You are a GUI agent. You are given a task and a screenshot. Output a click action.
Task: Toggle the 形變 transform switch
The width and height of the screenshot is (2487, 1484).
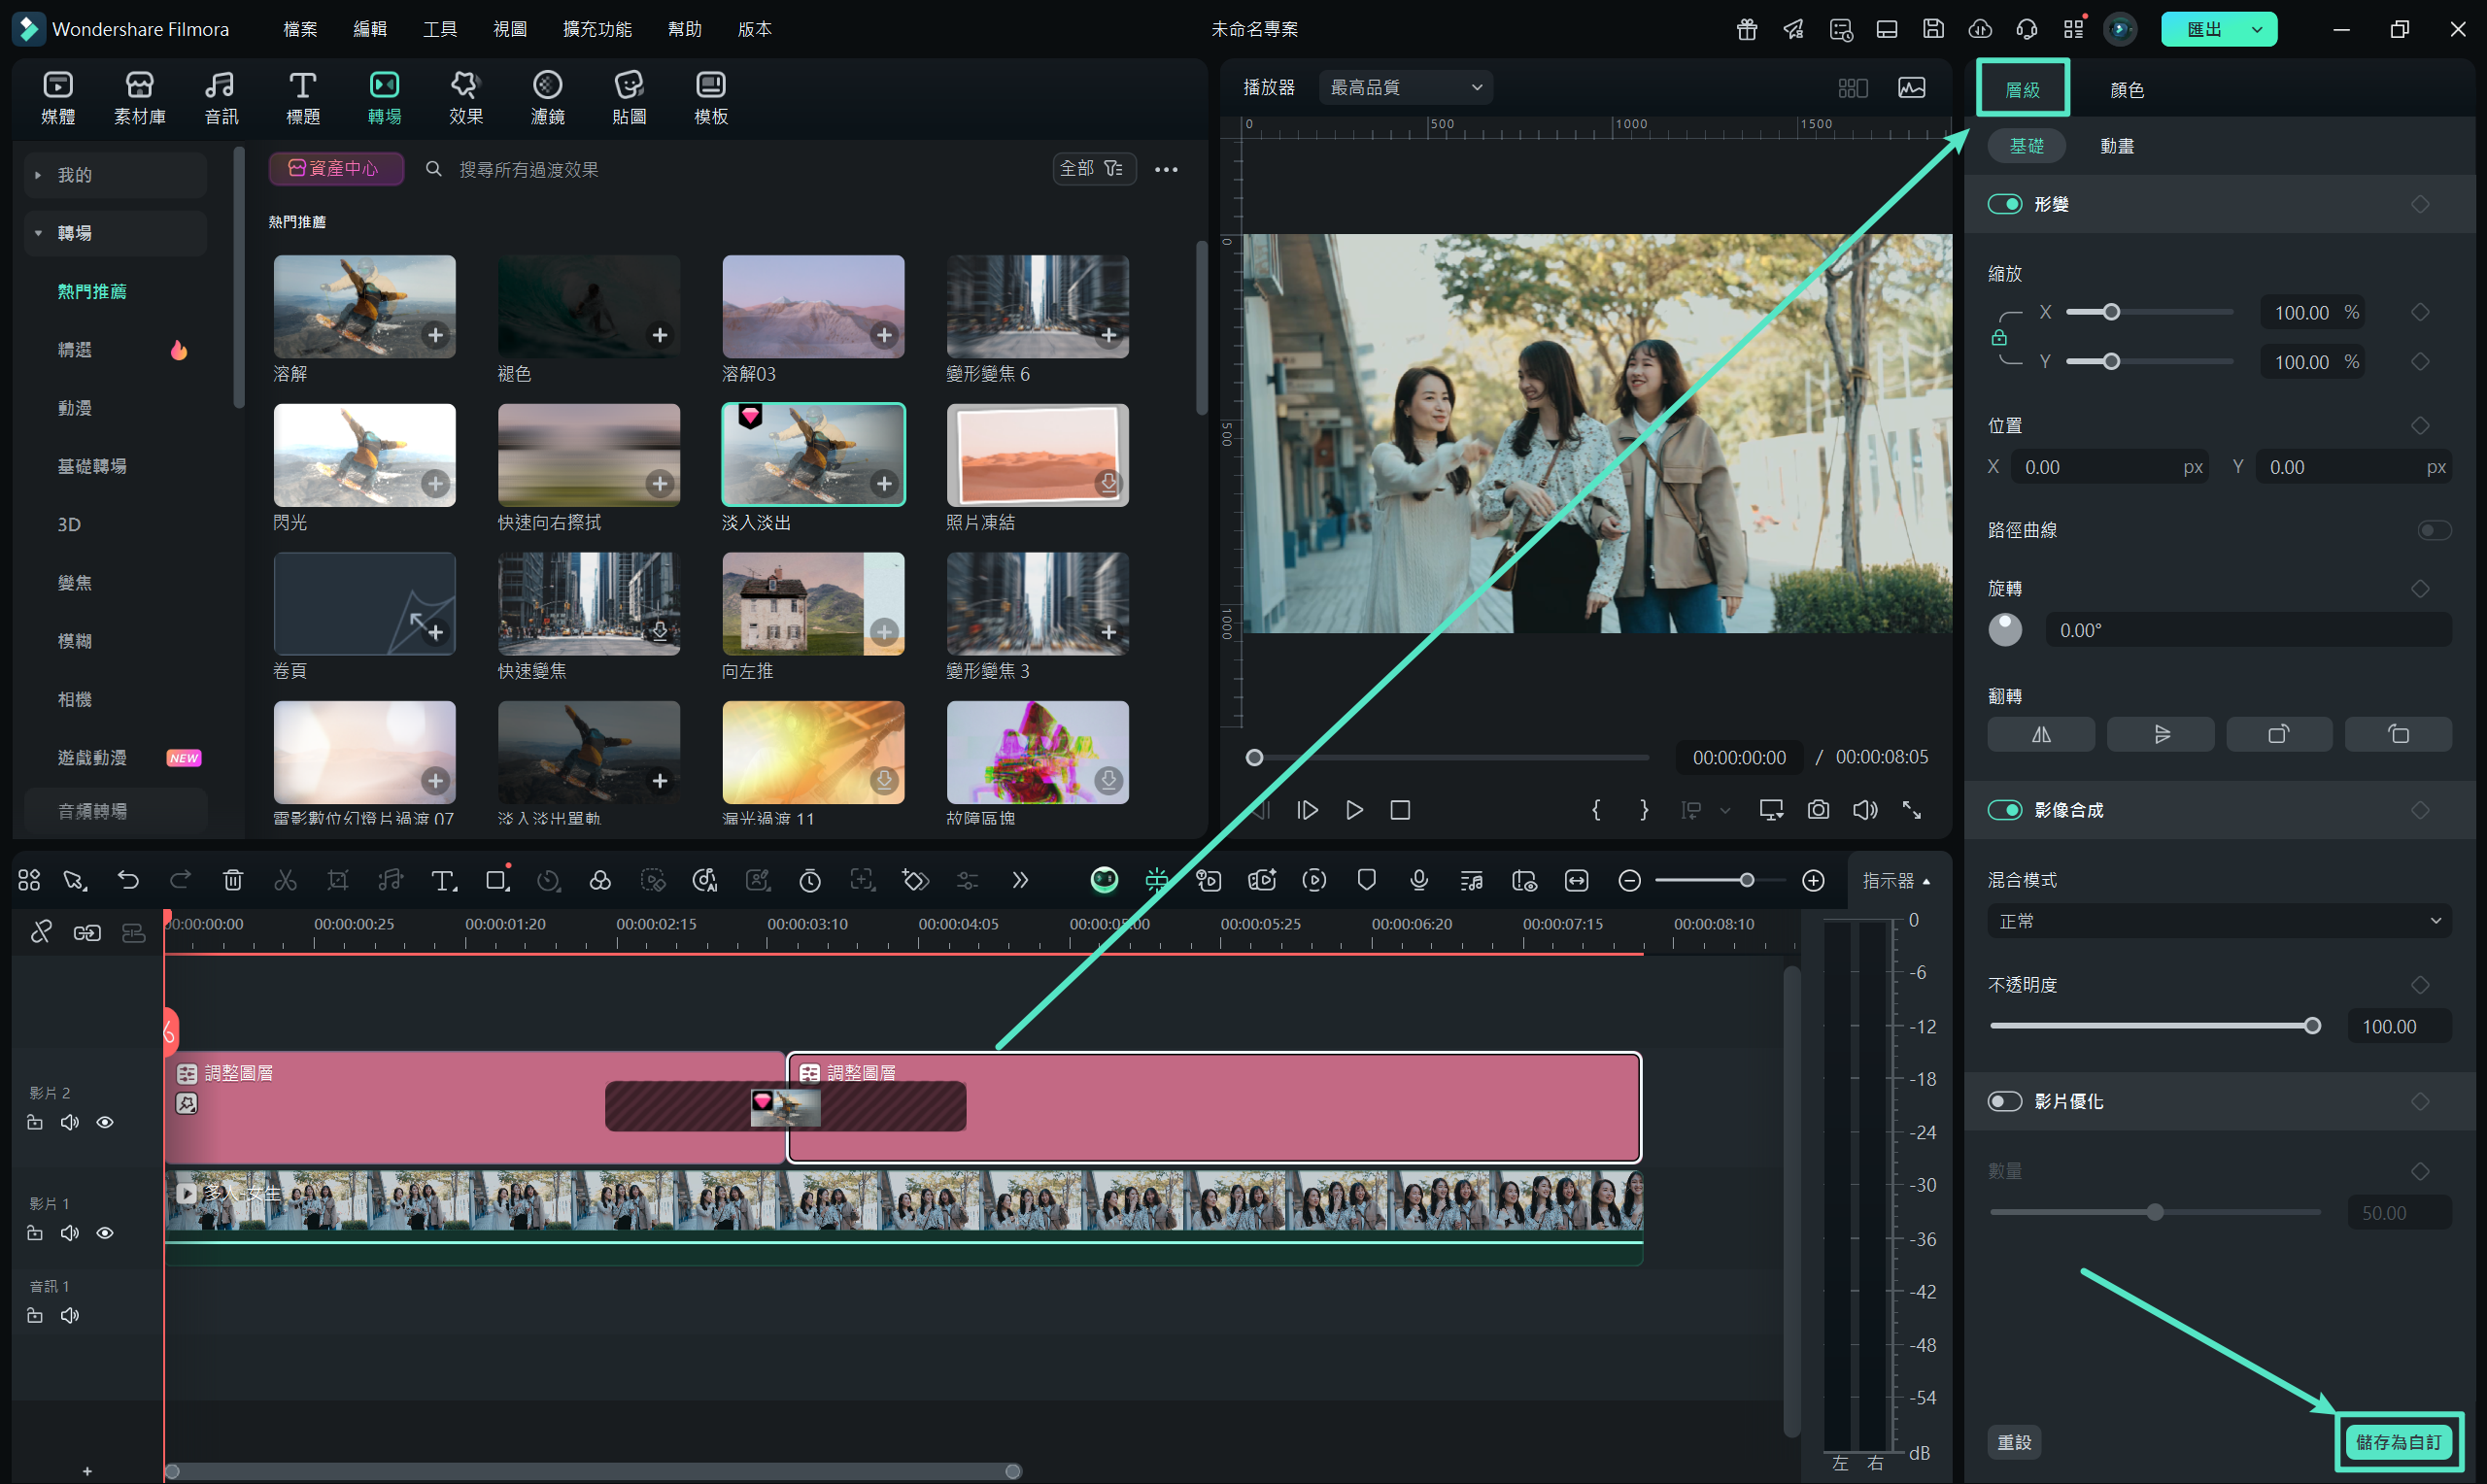click(2004, 204)
